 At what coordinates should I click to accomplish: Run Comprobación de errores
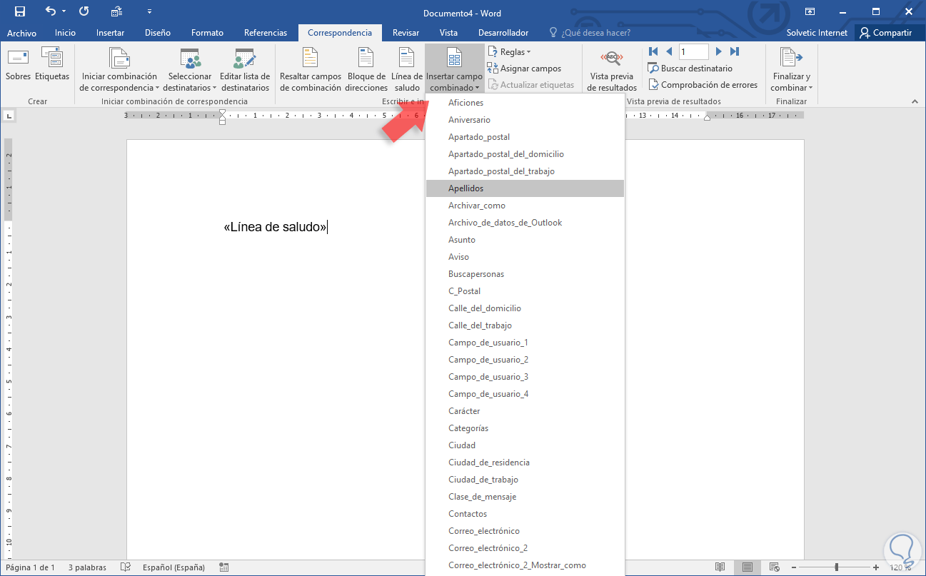[703, 85]
